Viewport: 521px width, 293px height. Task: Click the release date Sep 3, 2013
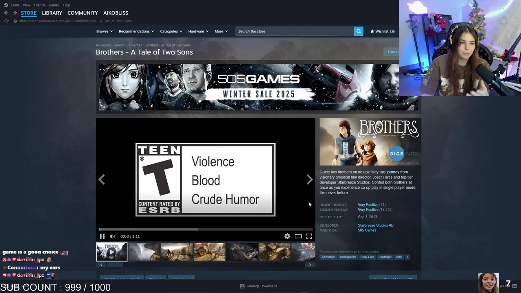pos(368,217)
